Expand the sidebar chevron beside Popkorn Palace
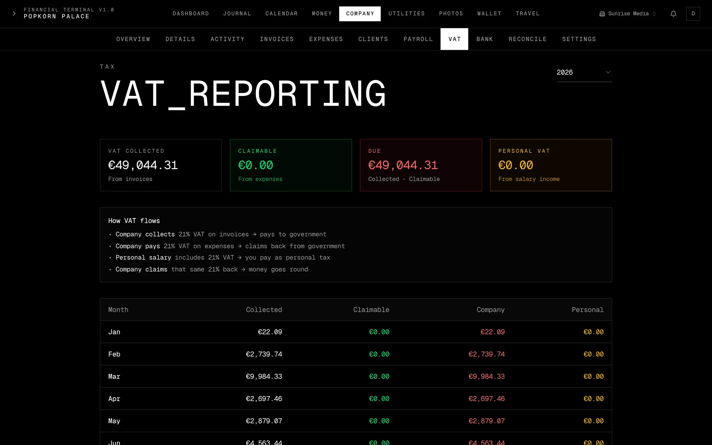Screen dimensions: 712x445 [14, 14]
